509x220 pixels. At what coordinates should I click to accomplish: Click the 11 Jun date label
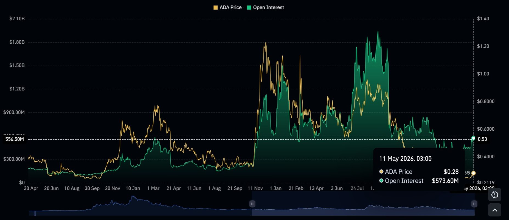pyautogui.click(x=194, y=188)
